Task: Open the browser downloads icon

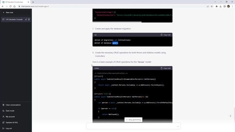Action: click(x=220, y=7)
